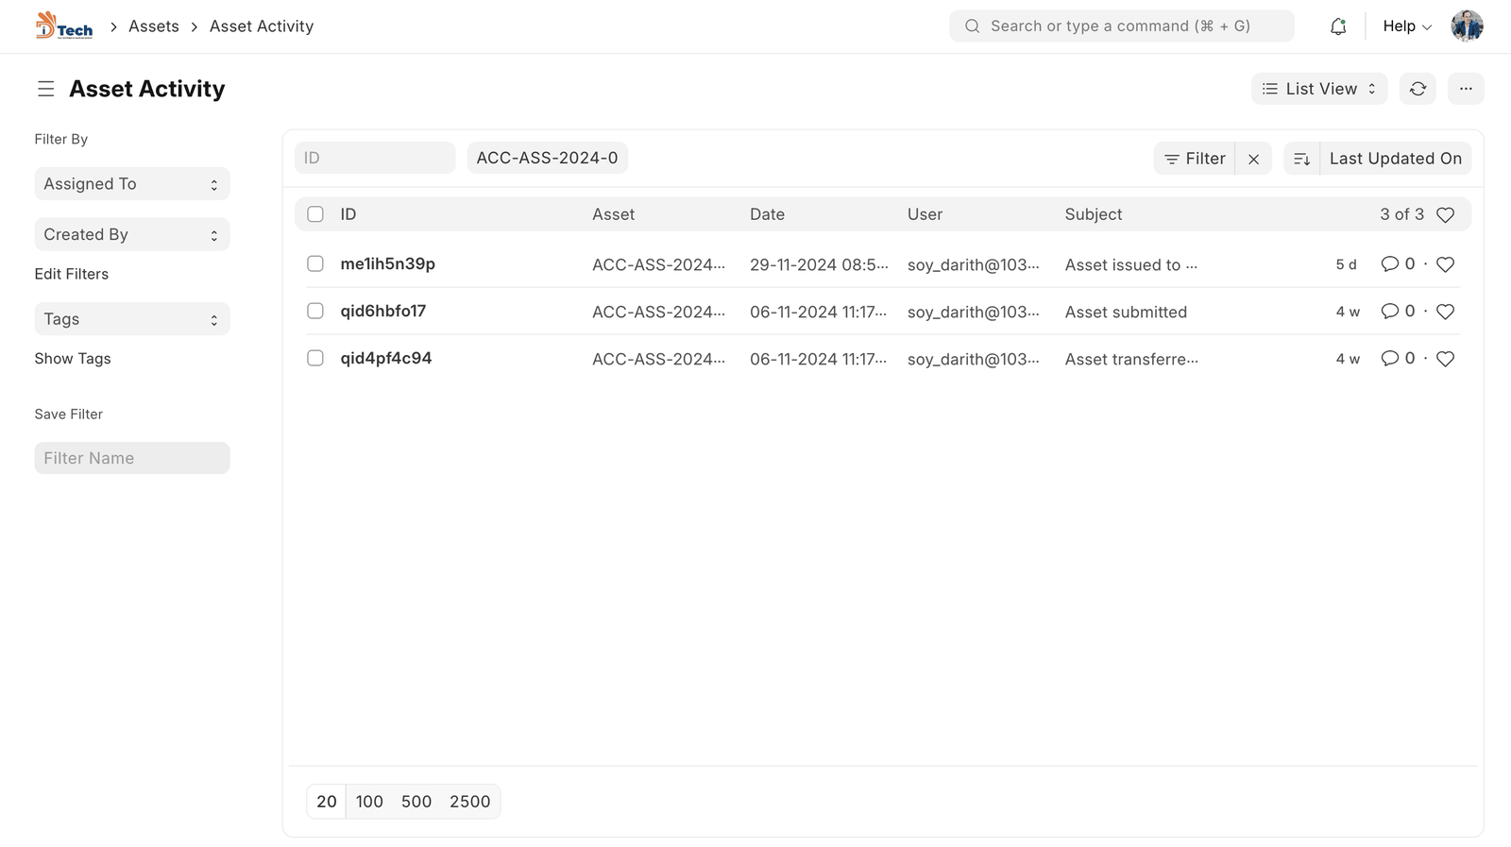
Task: Open the List View switcher
Action: 1318,89
